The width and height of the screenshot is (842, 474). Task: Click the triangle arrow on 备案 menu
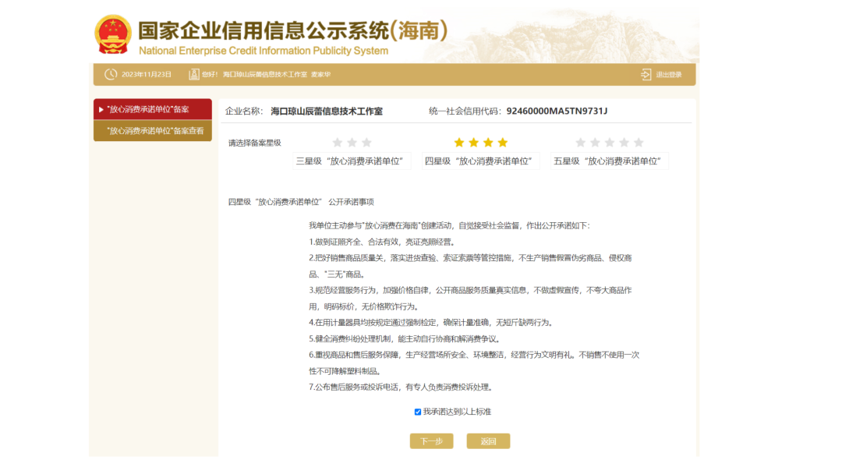[x=101, y=109]
